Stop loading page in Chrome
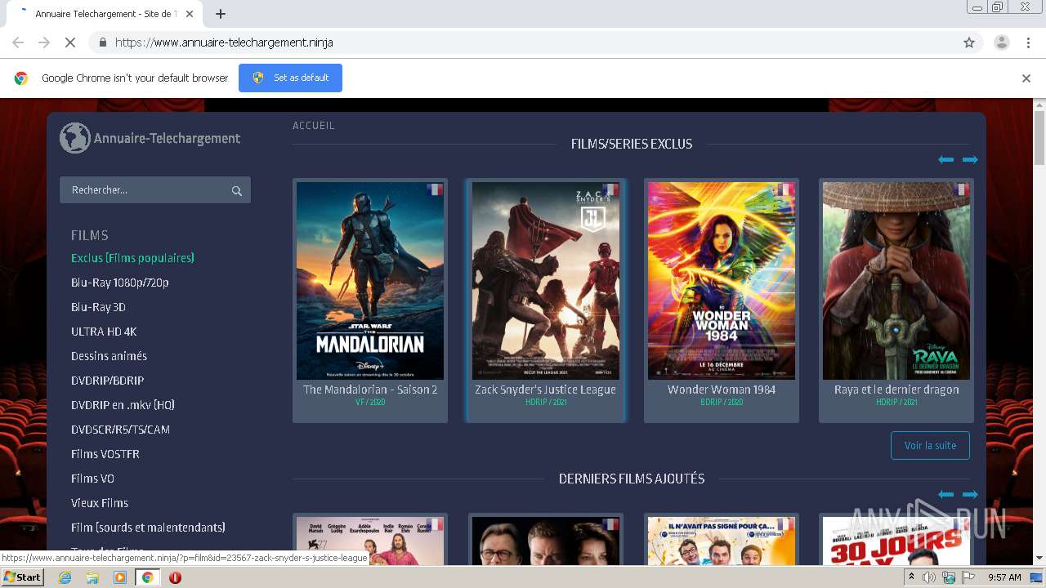The height and width of the screenshot is (588, 1046). tap(70, 42)
